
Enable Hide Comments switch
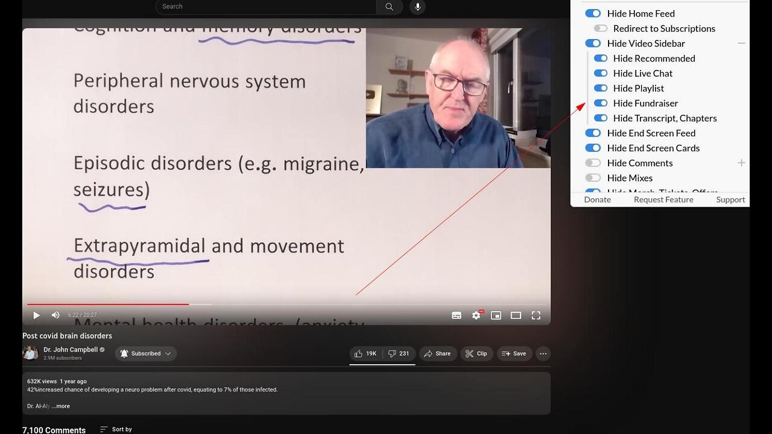tap(593, 163)
